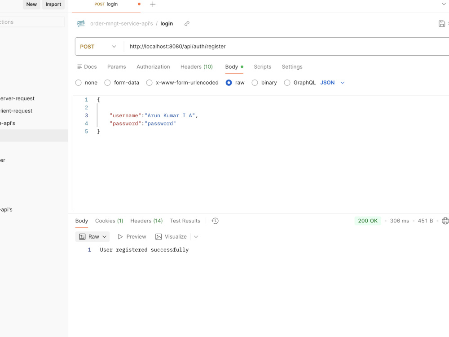Click the Docs lines icon

tap(79, 67)
